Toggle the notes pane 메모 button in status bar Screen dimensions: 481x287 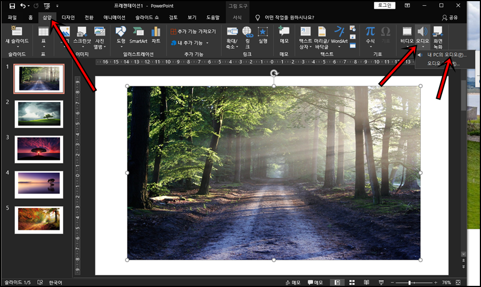point(293,282)
